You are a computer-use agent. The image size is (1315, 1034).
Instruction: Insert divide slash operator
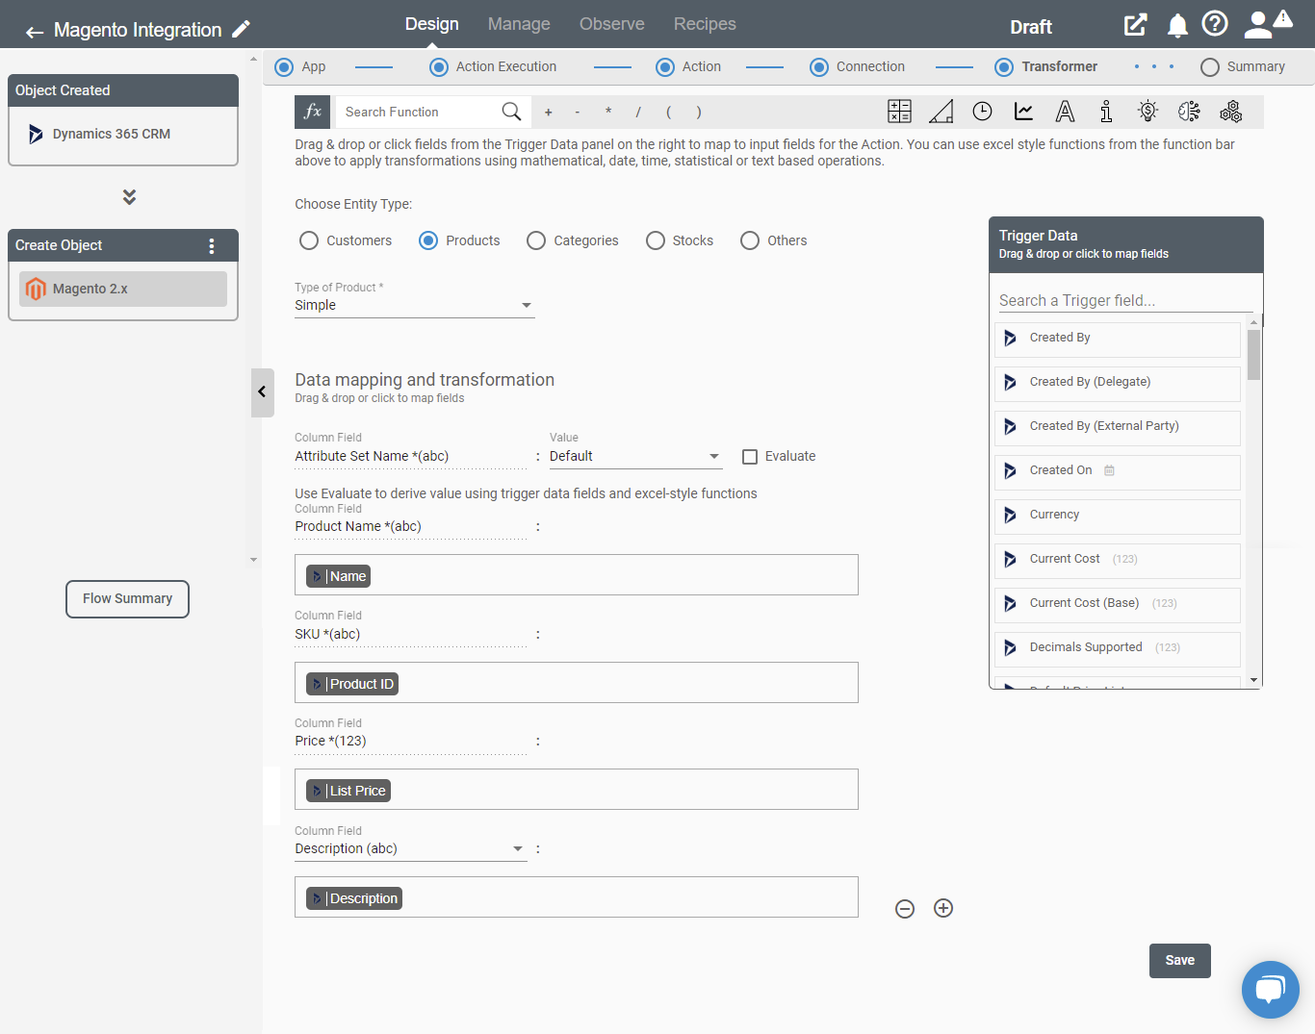coord(638,113)
